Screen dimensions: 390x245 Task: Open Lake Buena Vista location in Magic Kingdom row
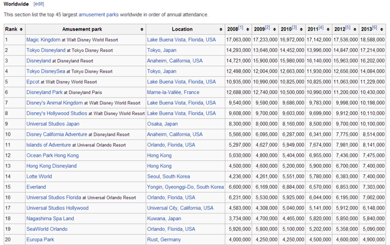click(182, 40)
